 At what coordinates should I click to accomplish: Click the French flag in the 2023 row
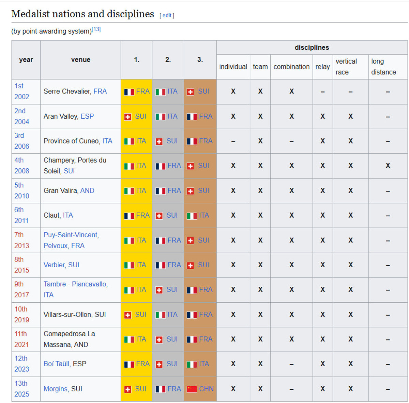pyautogui.click(x=129, y=365)
